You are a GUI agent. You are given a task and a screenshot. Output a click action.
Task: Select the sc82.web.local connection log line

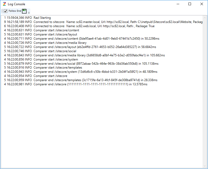(79, 26)
